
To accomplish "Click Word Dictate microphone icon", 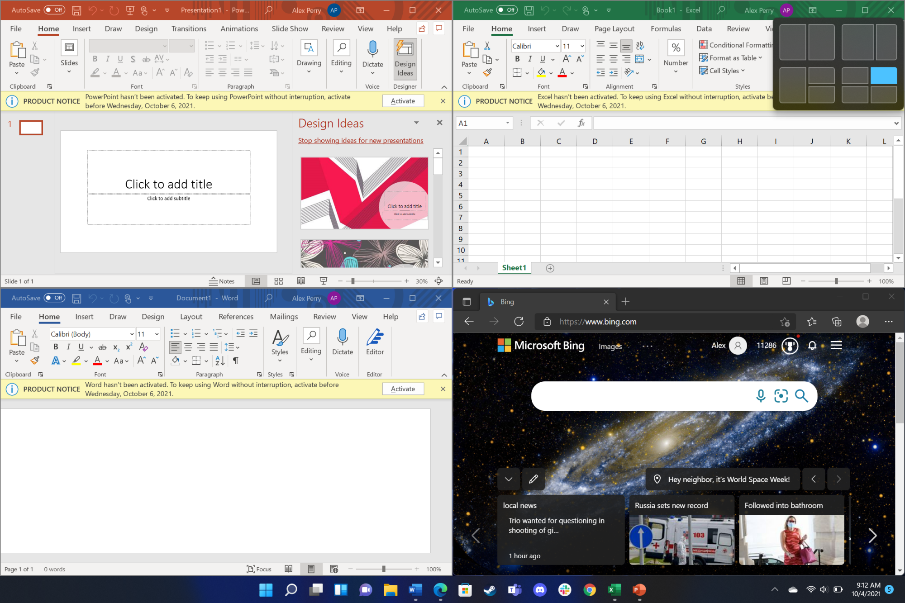I will 343,342.
